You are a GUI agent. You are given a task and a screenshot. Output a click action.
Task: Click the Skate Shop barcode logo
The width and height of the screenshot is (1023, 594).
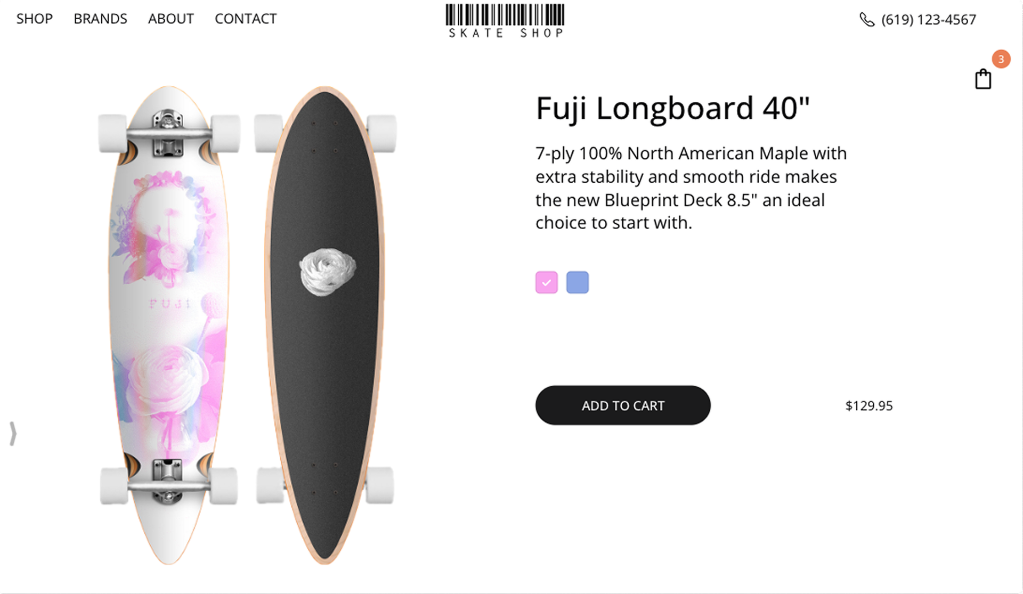click(505, 21)
